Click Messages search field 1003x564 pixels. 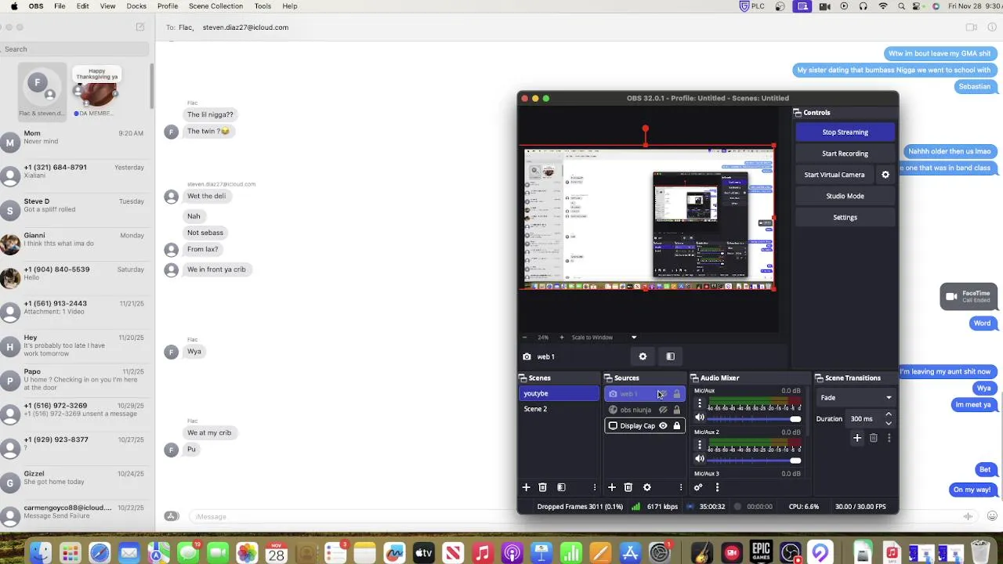tap(74, 49)
